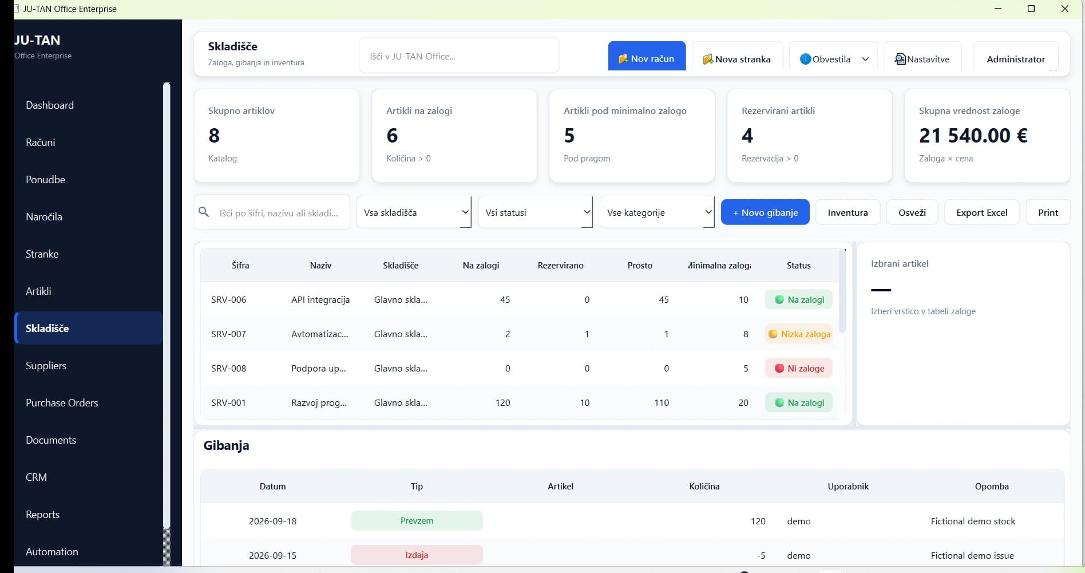Click the Izdaja movement type badge

coord(417,555)
